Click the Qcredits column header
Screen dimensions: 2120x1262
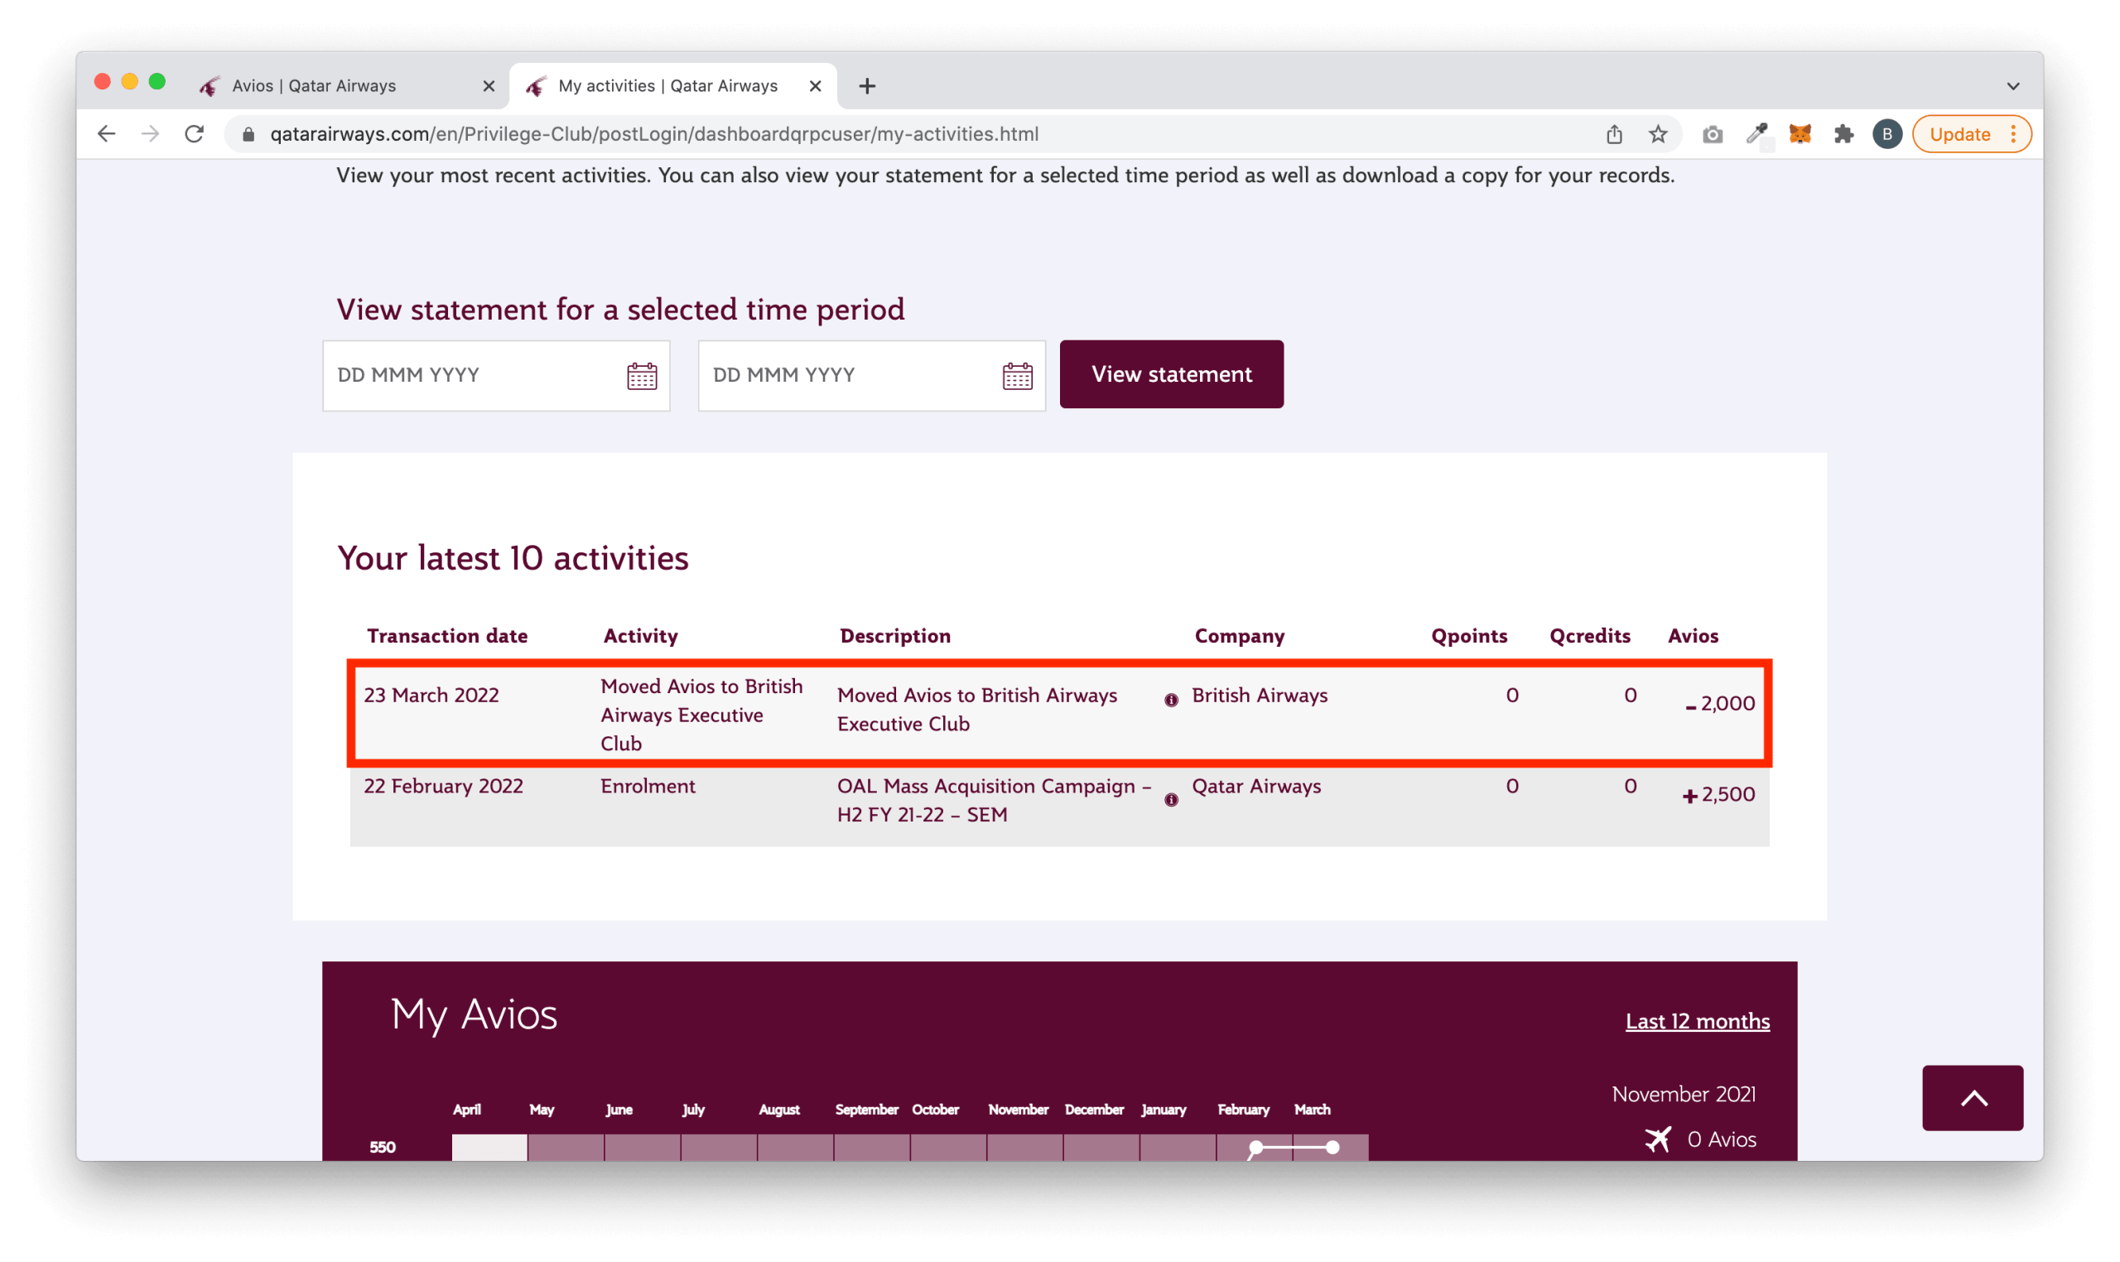(1588, 636)
